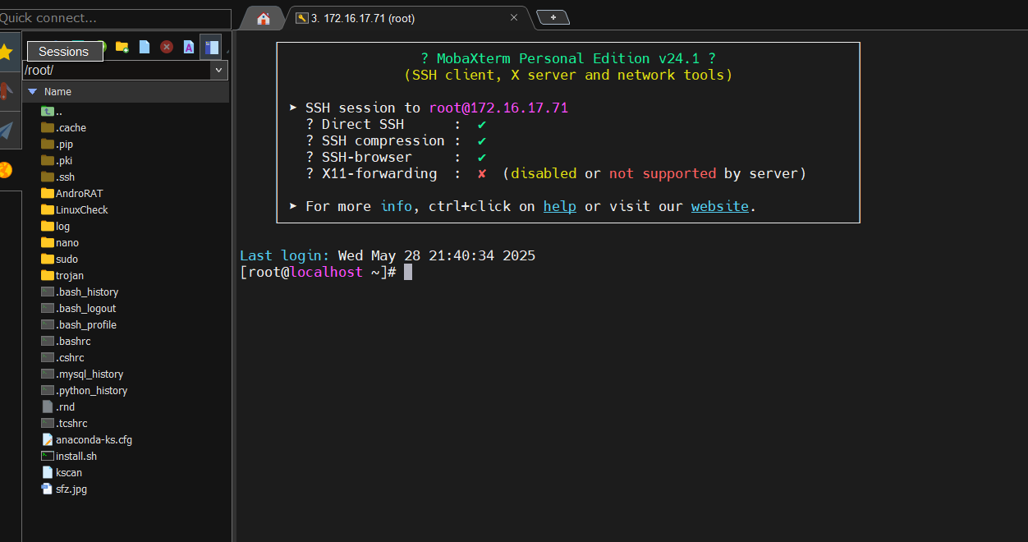This screenshot has width=1028, height=542.
Task: Select the .pki folder
Action: (x=57, y=160)
